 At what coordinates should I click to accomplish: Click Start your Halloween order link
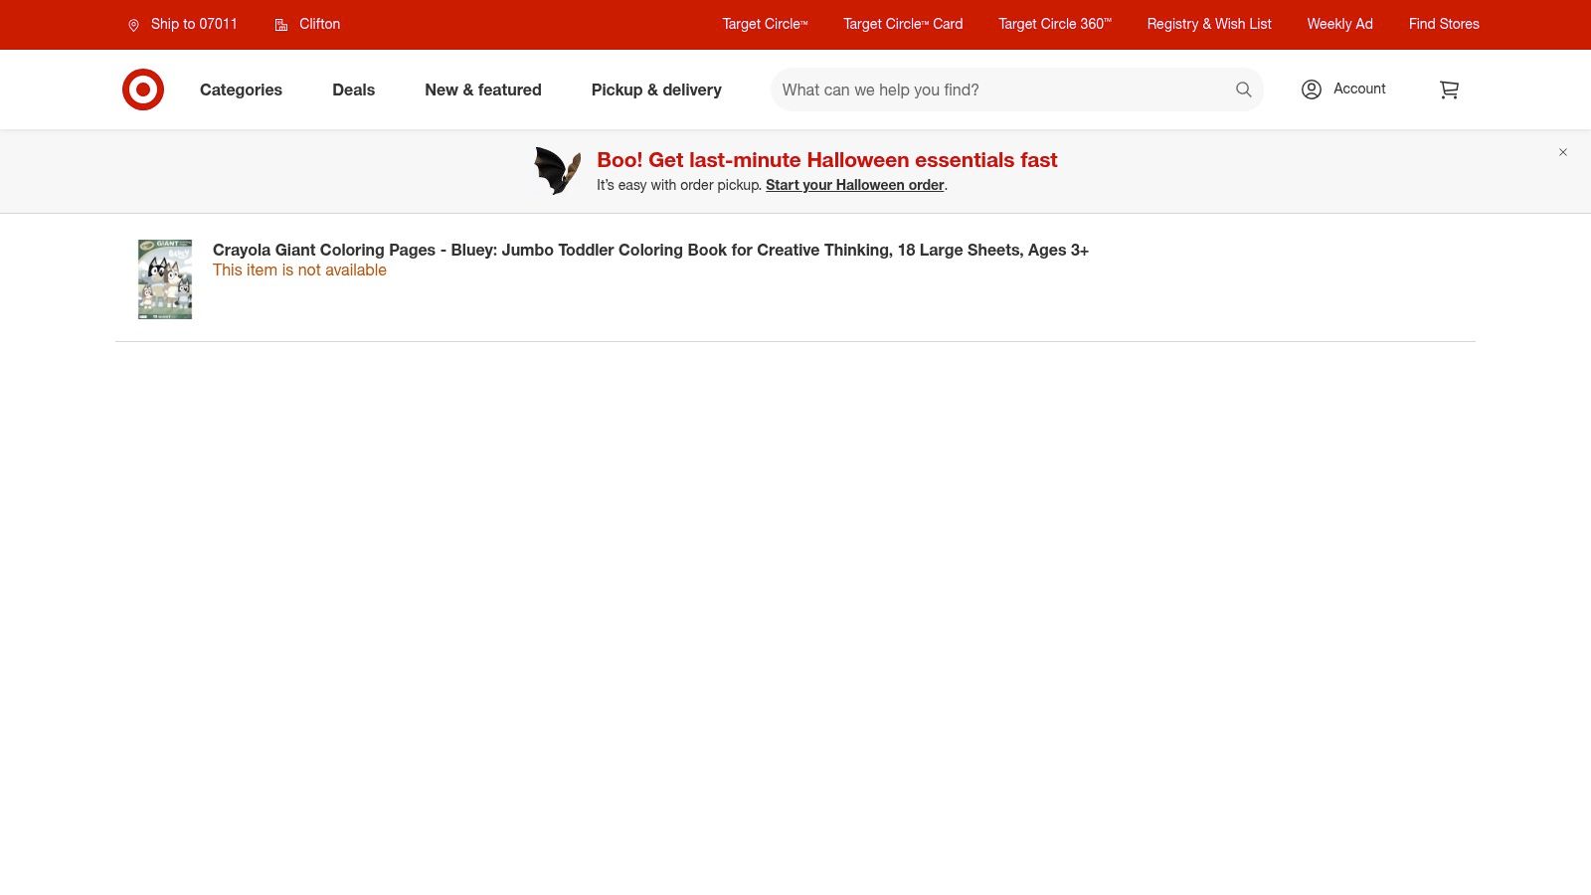click(x=854, y=185)
